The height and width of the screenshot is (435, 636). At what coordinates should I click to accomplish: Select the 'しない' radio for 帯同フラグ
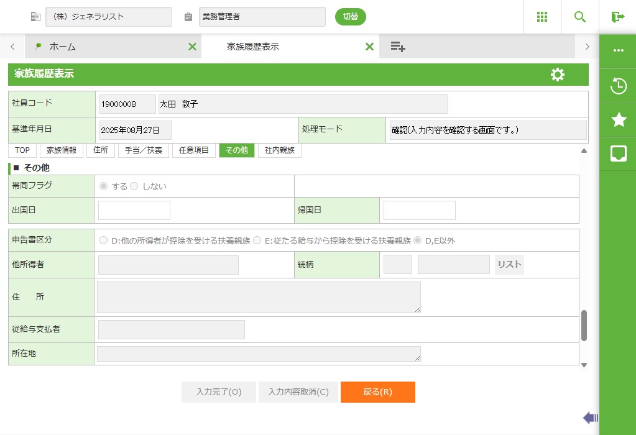click(x=134, y=186)
